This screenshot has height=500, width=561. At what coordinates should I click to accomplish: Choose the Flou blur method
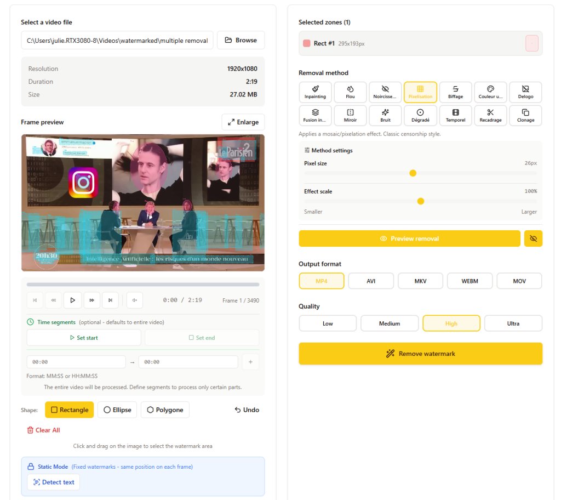(x=350, y=92)
